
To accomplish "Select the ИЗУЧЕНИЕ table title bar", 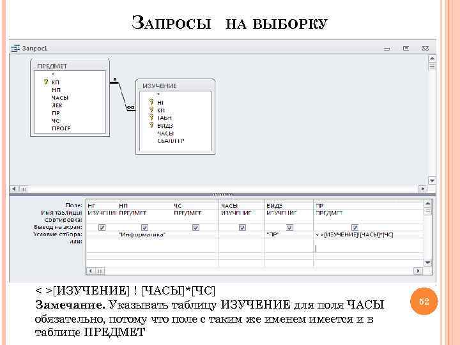I will (x=175, y=86).
